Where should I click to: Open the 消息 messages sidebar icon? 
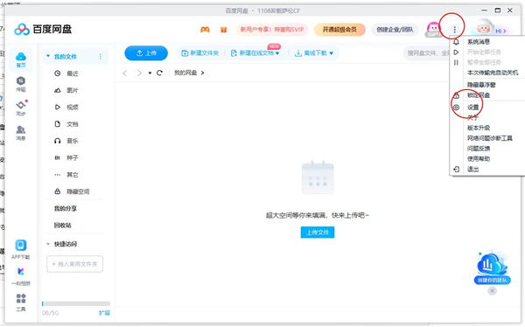click(21, 133)
